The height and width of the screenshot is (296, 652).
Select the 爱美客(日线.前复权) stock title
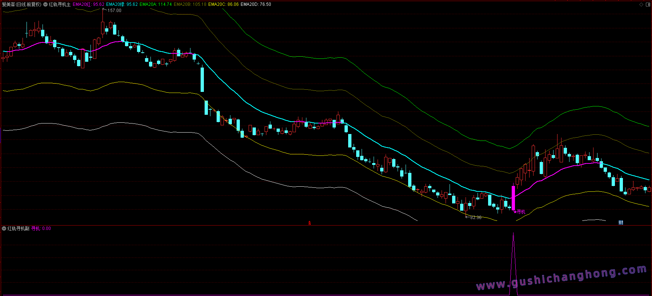tap(22, 4)
